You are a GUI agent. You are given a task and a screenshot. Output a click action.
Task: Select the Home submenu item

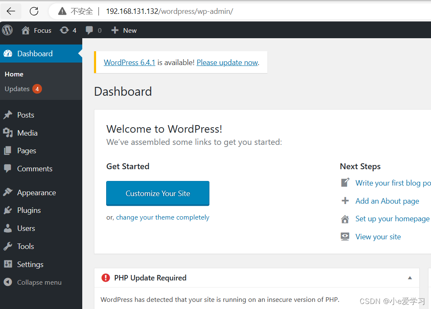coord(14,74)
